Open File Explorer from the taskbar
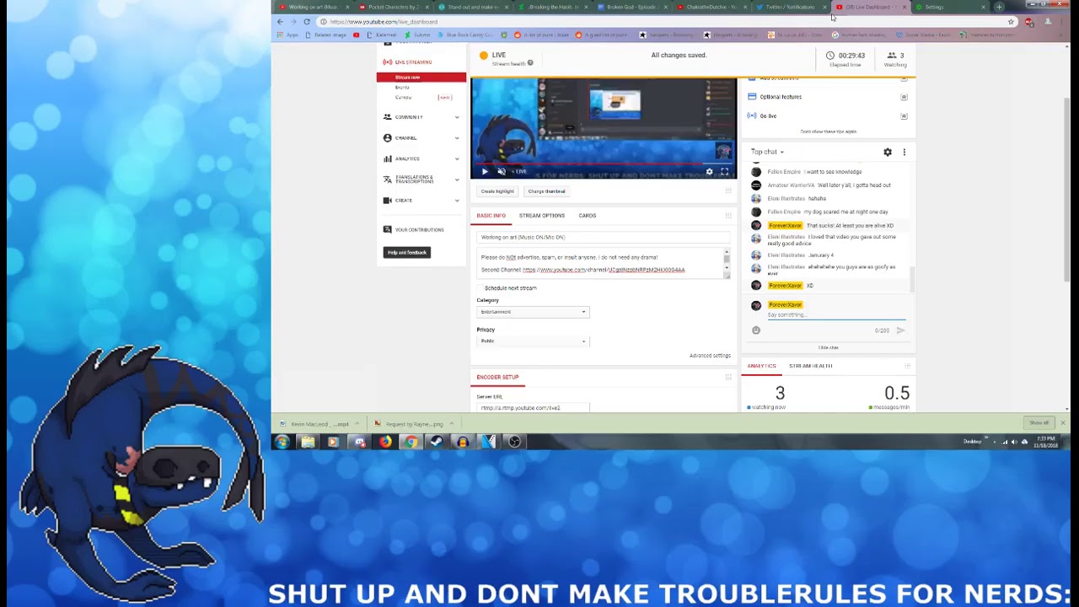The height and width of the screenshot is (607, 1079). 308,442
